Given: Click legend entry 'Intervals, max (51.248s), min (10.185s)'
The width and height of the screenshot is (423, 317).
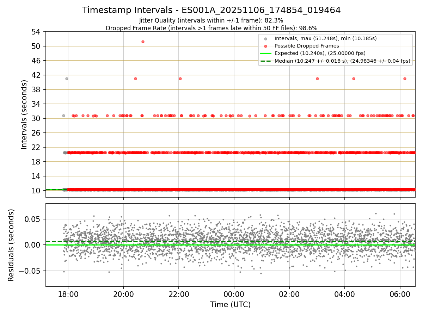Looking at the screenshot, I should [326, 39].
